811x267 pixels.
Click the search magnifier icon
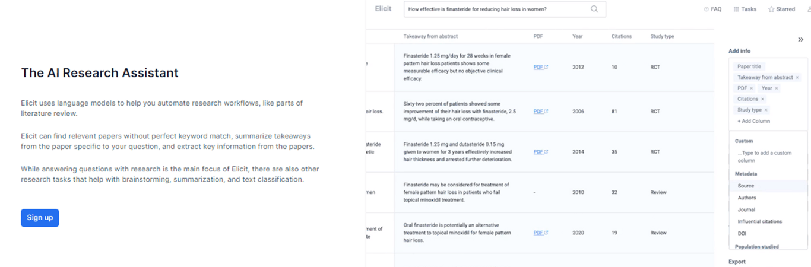[x=594, y=9]
